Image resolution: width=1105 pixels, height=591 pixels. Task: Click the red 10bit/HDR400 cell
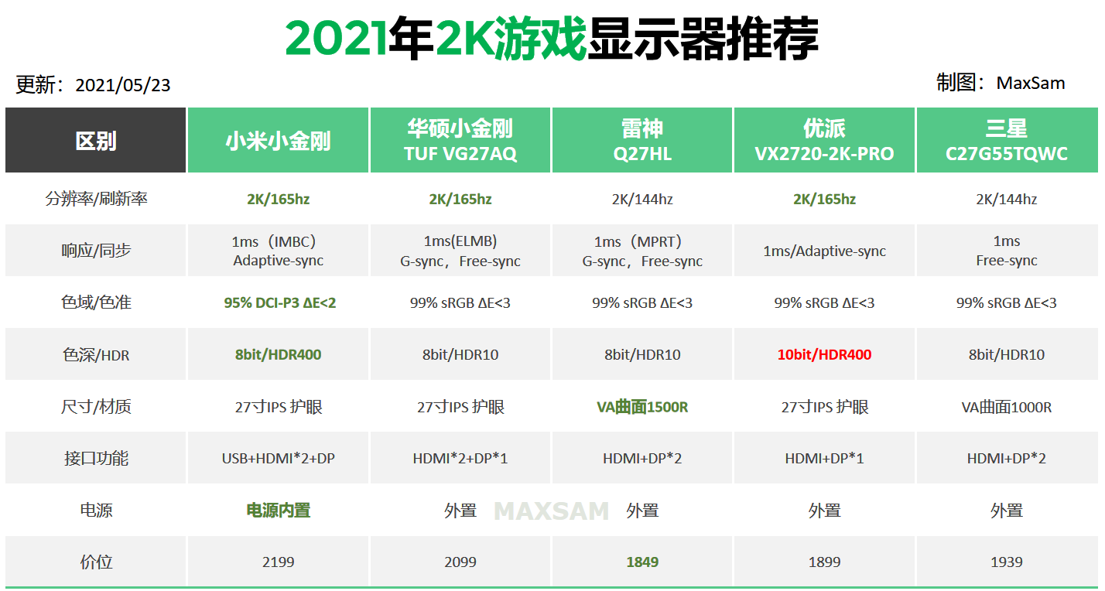(824, 354)
